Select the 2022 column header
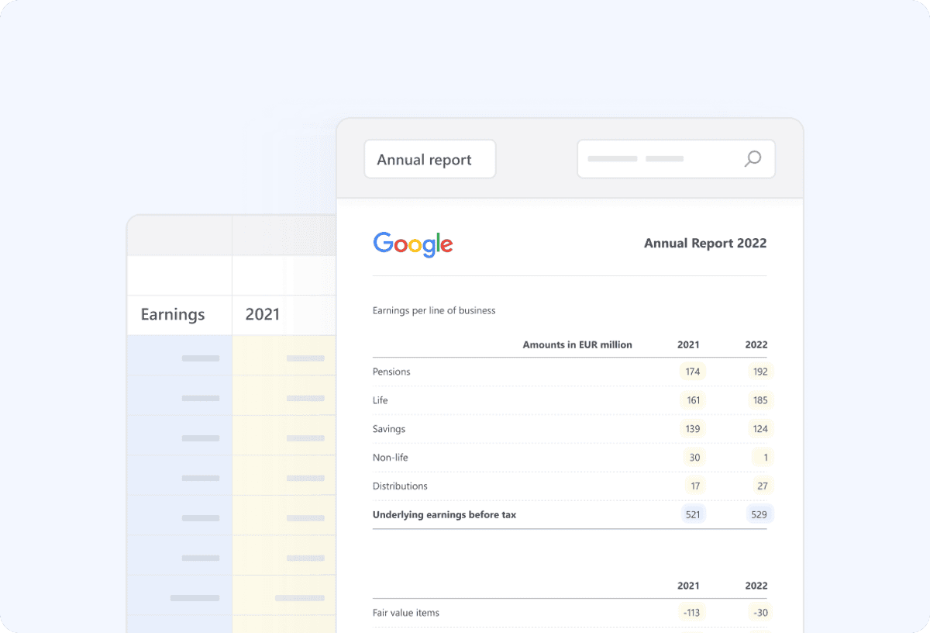The width and height of the screenshot is (930, 633). (x=756, y=344)
